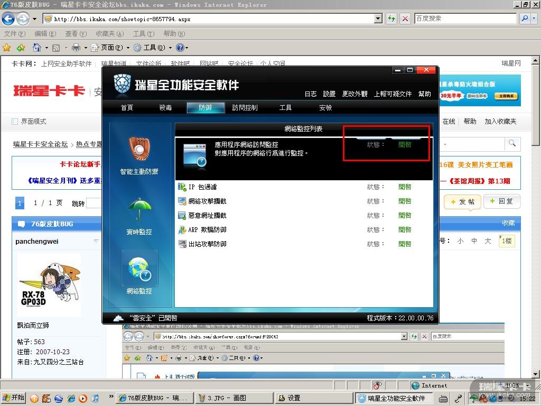541x406 pixels.
Task: Add to favorites with green plus star
Action: (21, 48)
